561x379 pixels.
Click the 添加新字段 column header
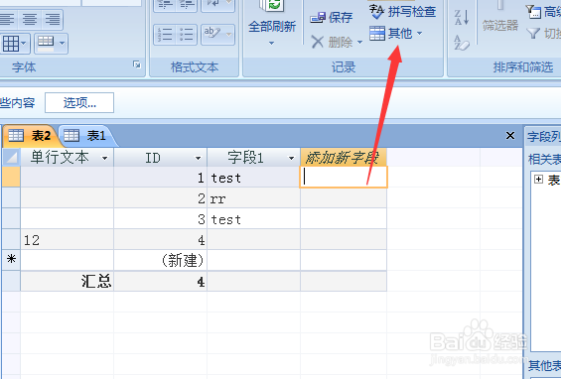point(344,158)
